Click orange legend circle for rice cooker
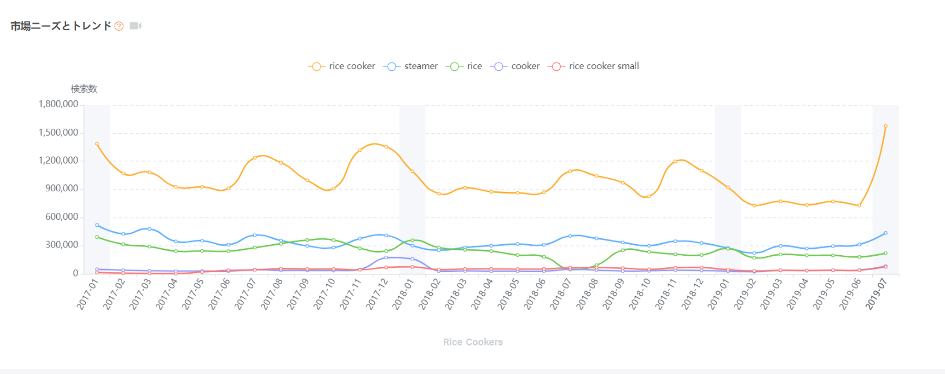945x374 pixels. 316,67
